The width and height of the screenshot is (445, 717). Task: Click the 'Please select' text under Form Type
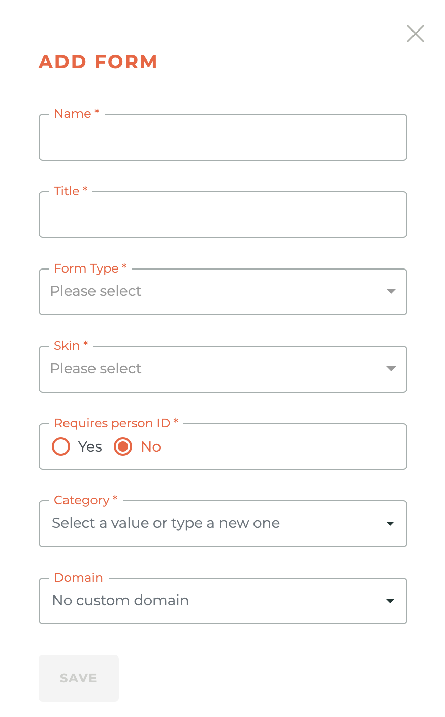[96, 291]
